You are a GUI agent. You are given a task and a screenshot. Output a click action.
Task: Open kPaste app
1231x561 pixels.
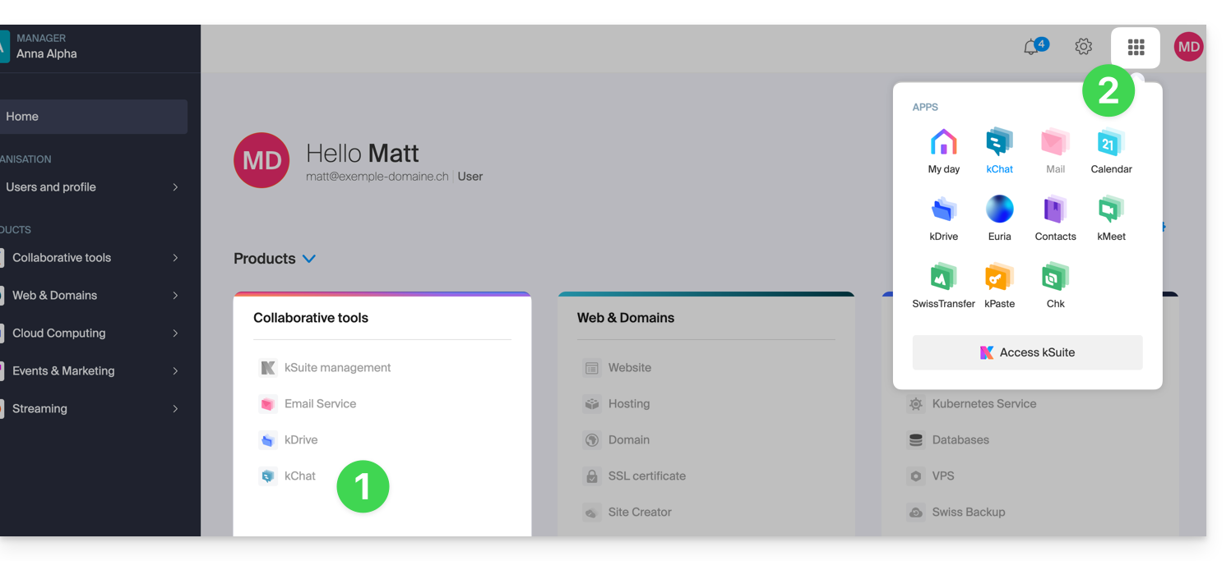pos(999,285)
